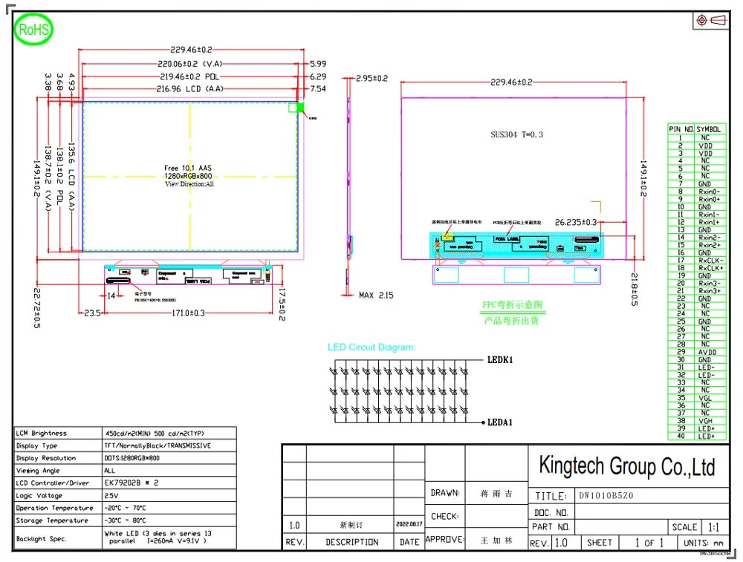Click the 23.5 dimension value
Screen dimensions: 743x562
coord(92,313)
